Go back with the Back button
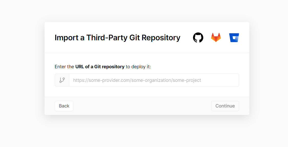This screenshot has width=288, height=147. coord(64,106)
